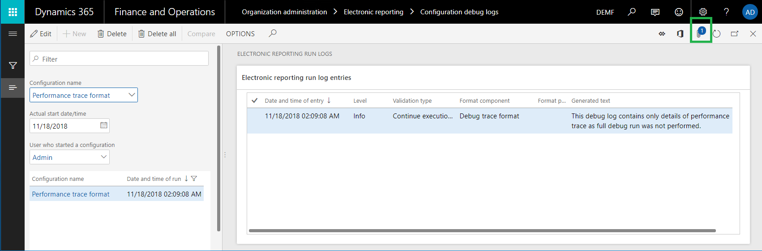The height and width of the screenshot is (251, 762).
Task: Open the Electronic reporting breadcrumb
Action: (373, 12)
